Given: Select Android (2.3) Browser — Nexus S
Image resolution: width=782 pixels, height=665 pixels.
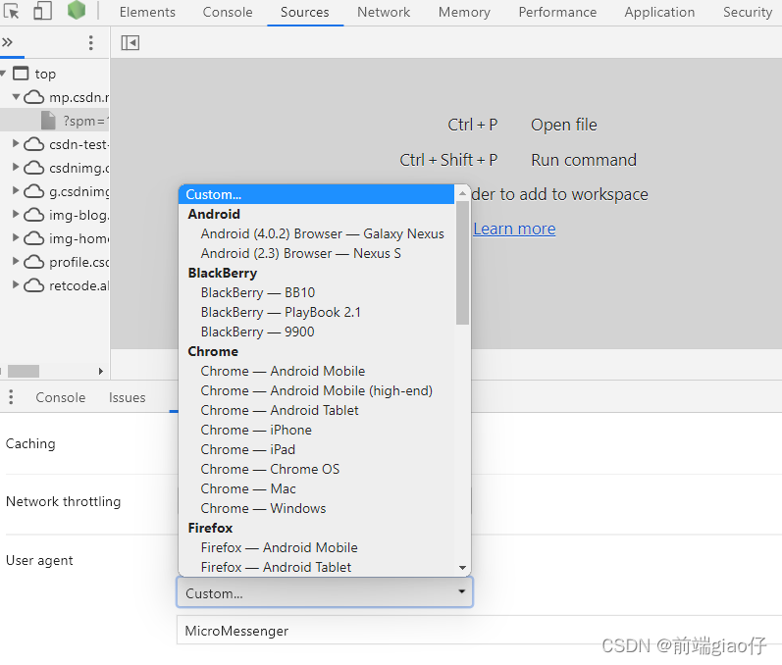Looking at the screenshot, I should 316,253.
